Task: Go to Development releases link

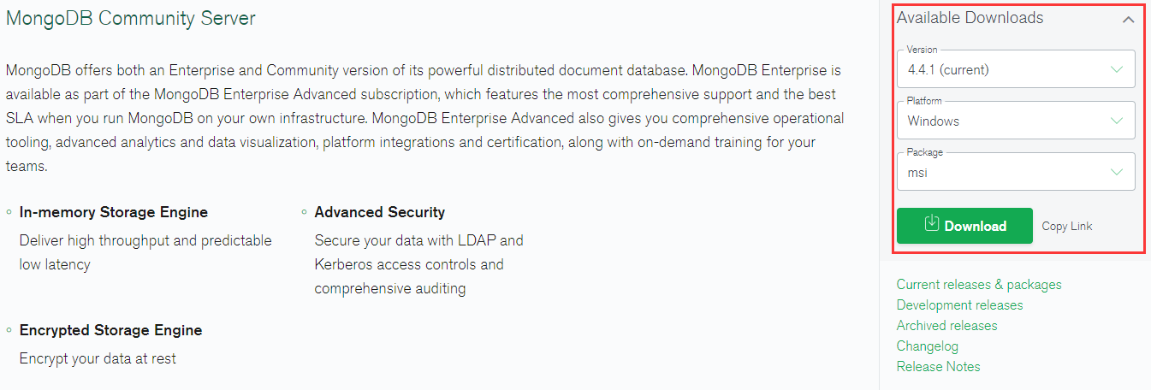Action: click(959, 305)
